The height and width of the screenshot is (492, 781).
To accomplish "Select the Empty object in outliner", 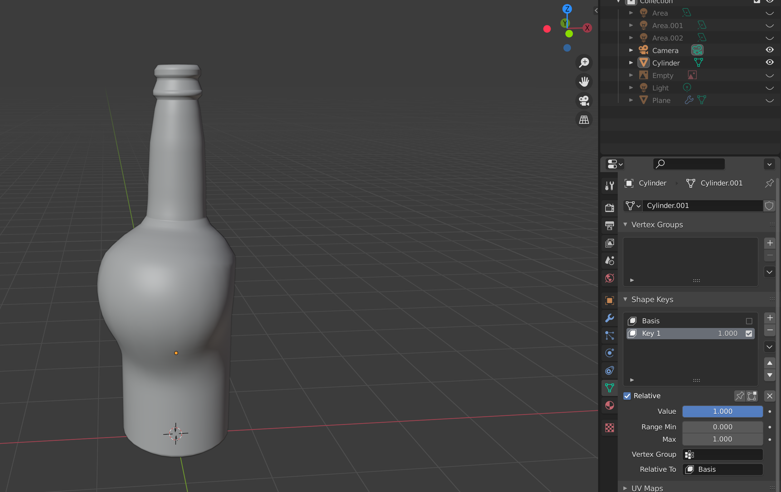I will coord(663,75).
